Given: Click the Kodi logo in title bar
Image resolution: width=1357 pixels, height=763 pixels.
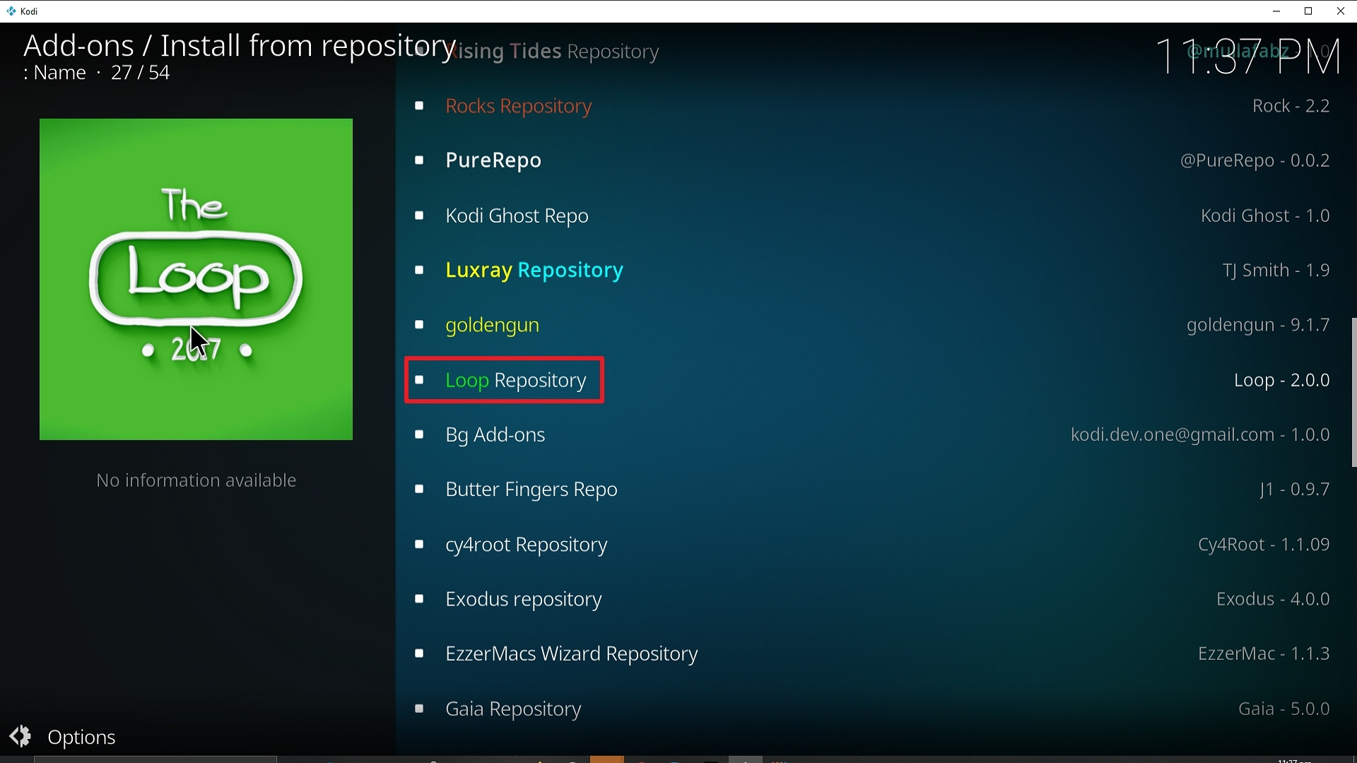Looking at the screenshot, I should (11, 11).
